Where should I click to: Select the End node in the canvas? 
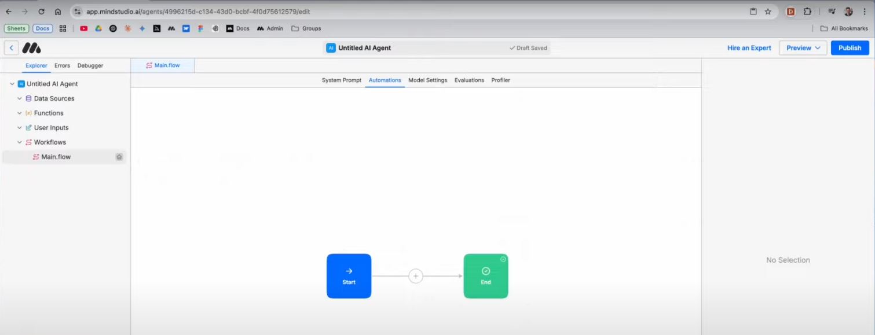(485, 276)
